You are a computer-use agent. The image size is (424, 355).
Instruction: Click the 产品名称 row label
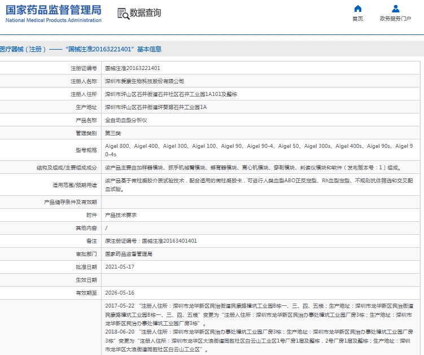tap(86, 120)
